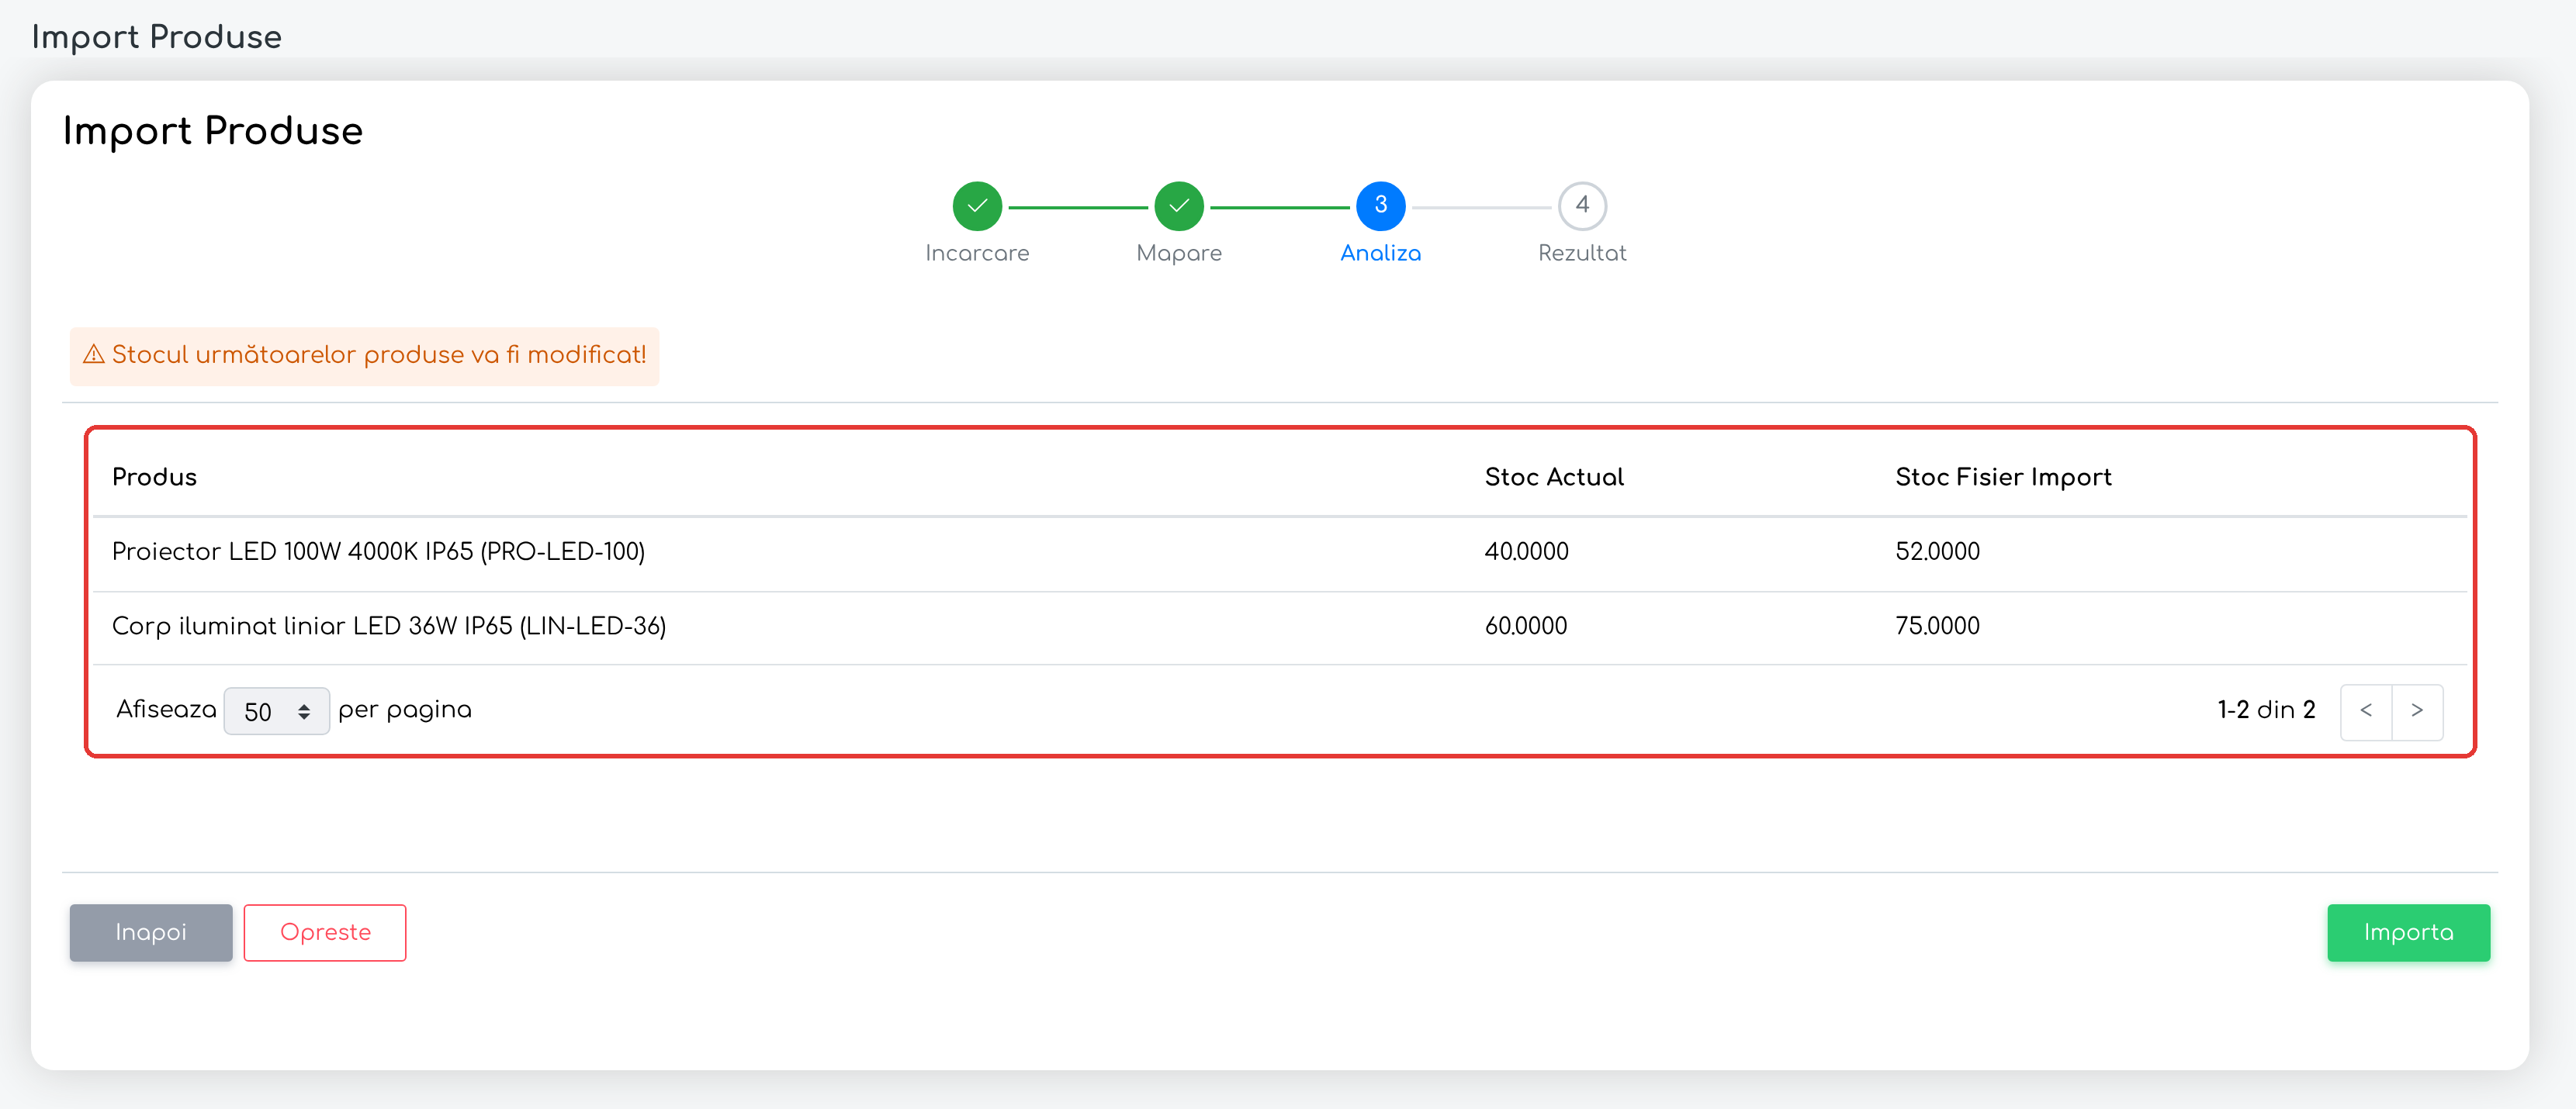
Task: Select step 3 Analiza circle
Action: point(1380,206)
